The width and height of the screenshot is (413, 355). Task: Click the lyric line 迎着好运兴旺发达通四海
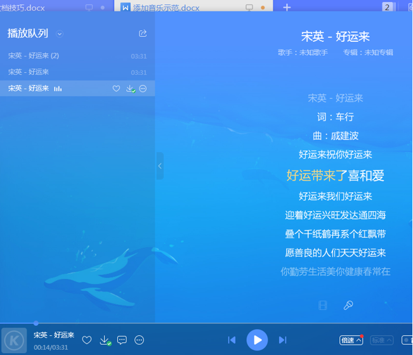coord(336,216)
